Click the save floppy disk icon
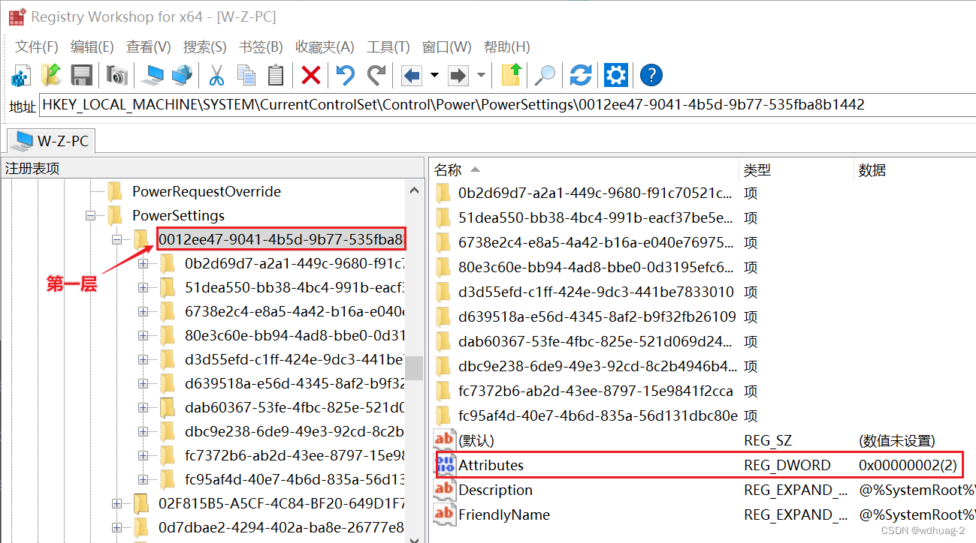The image size is (976, 543). 81,75
